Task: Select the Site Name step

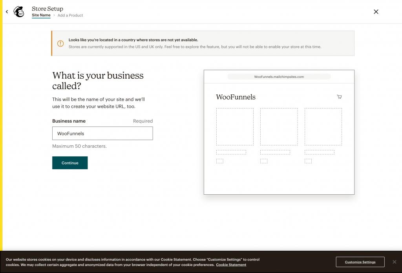Action: pos(41,15)
